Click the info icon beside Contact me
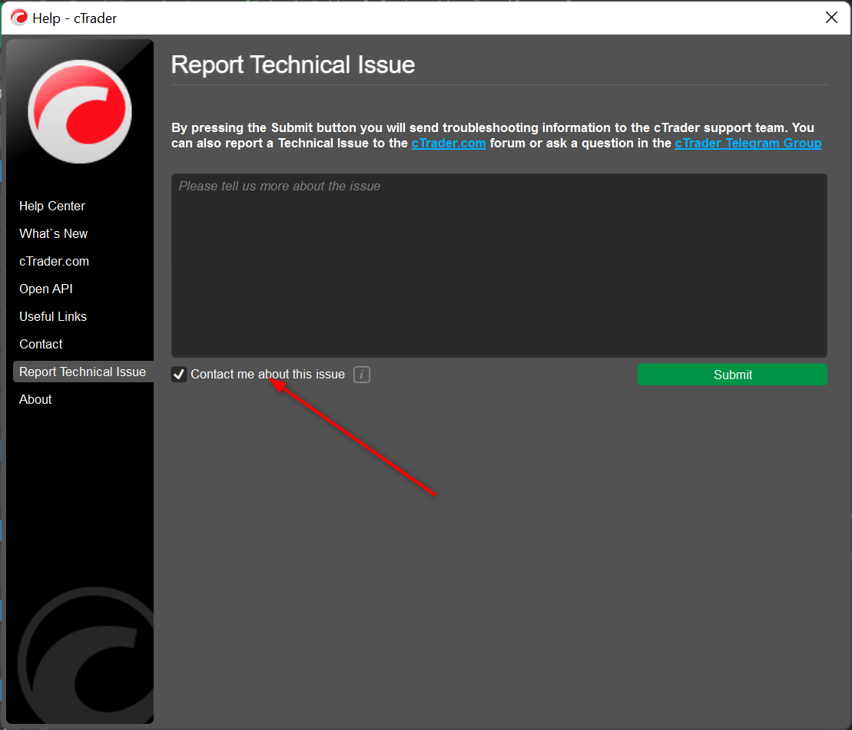This screenshot has height=730, width=852. pyautogui.click(x=361, y=375)
